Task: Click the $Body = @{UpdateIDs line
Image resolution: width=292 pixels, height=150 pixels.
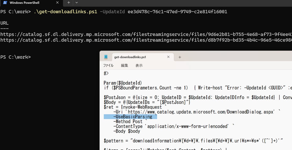Action: click(147, 102)
